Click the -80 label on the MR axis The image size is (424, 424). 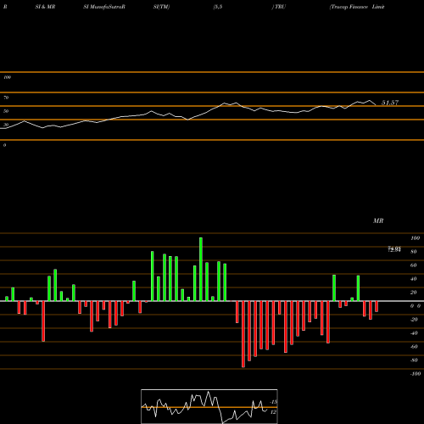pyautogui.click(x=414, y=360)
